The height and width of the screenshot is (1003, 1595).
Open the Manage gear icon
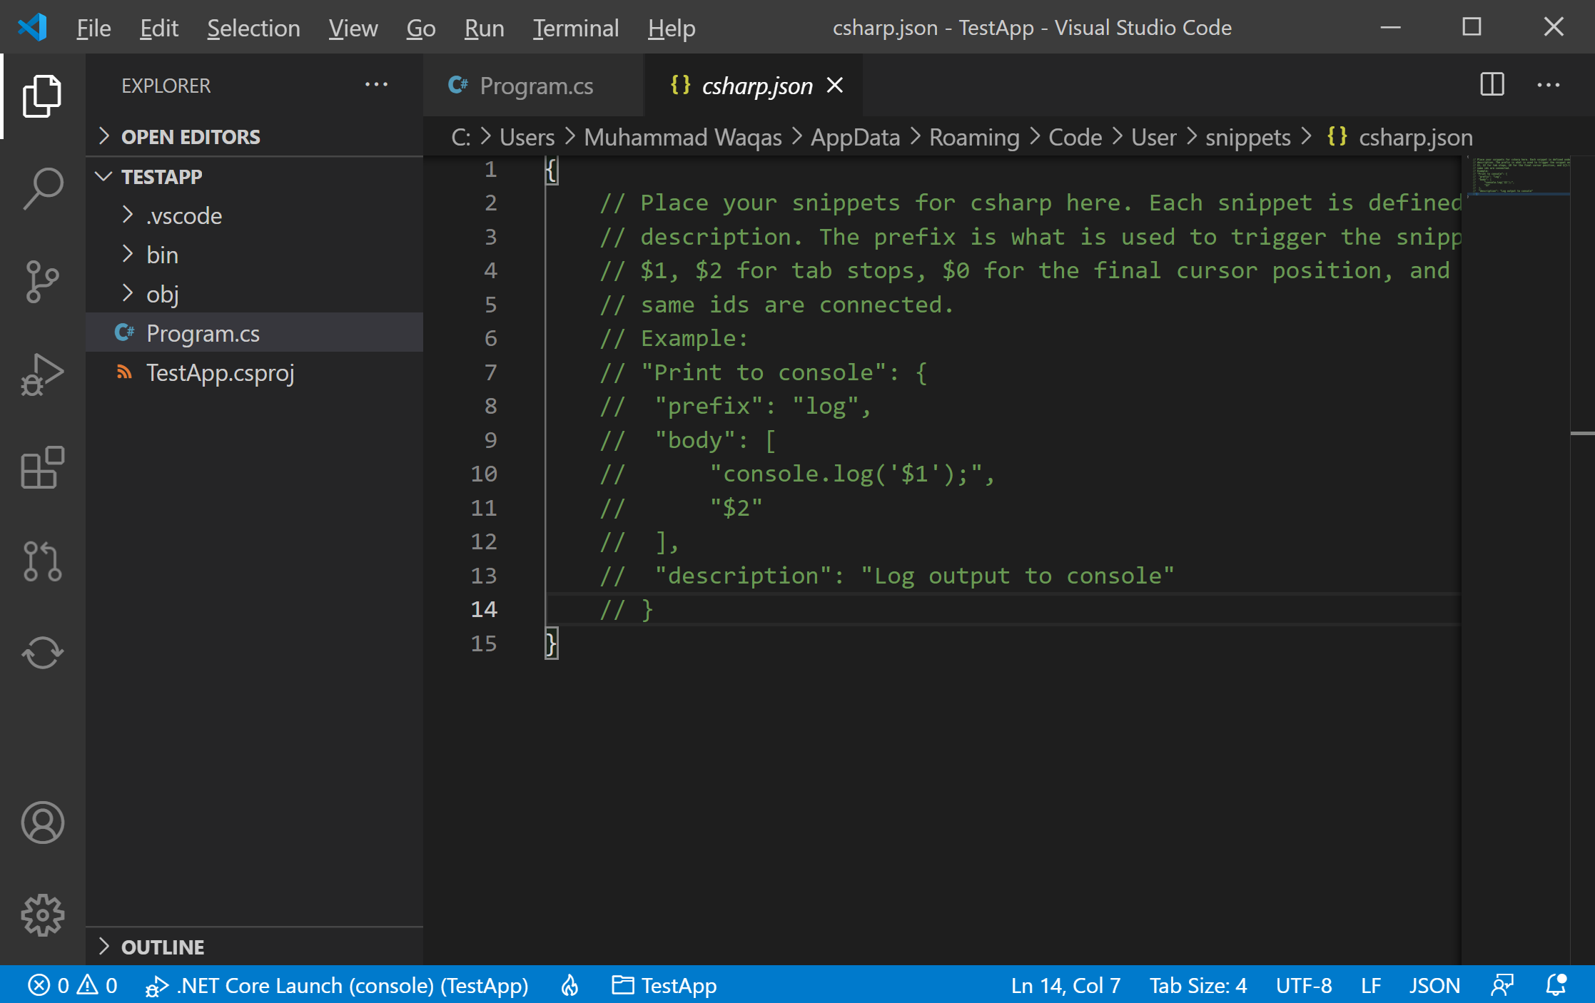click(x=43, y=915)
